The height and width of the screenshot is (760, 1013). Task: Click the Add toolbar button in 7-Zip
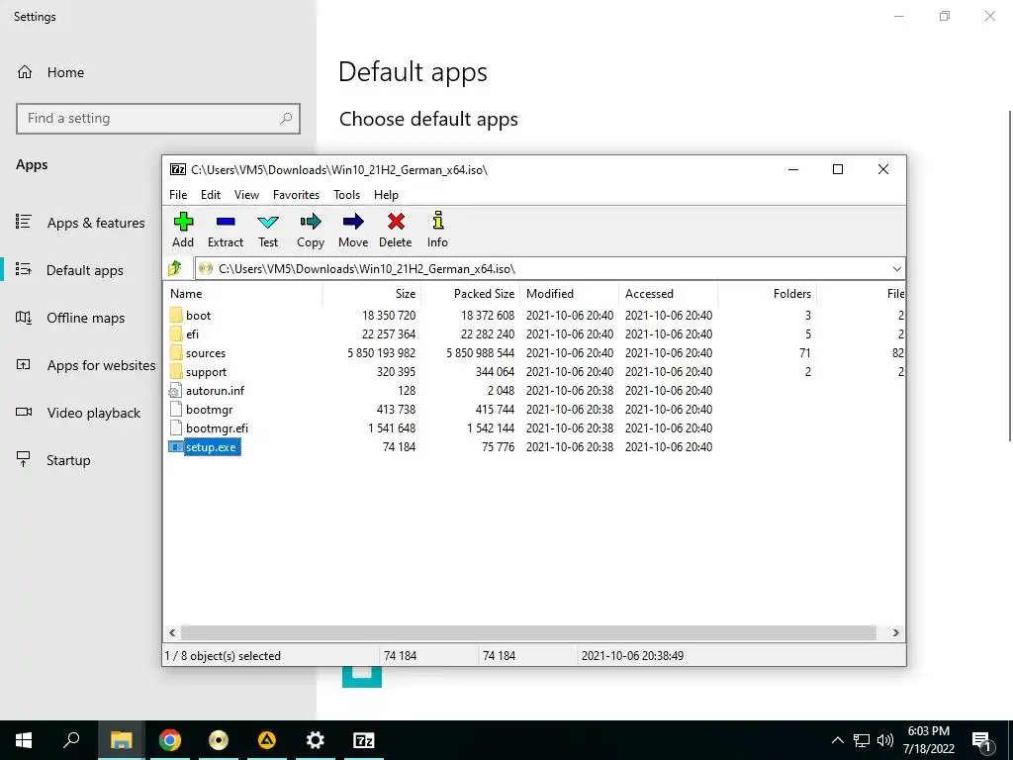183,230
